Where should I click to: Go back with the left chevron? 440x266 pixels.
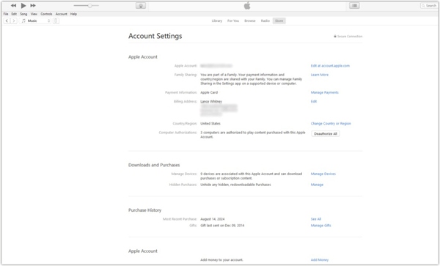pos(7,21)
